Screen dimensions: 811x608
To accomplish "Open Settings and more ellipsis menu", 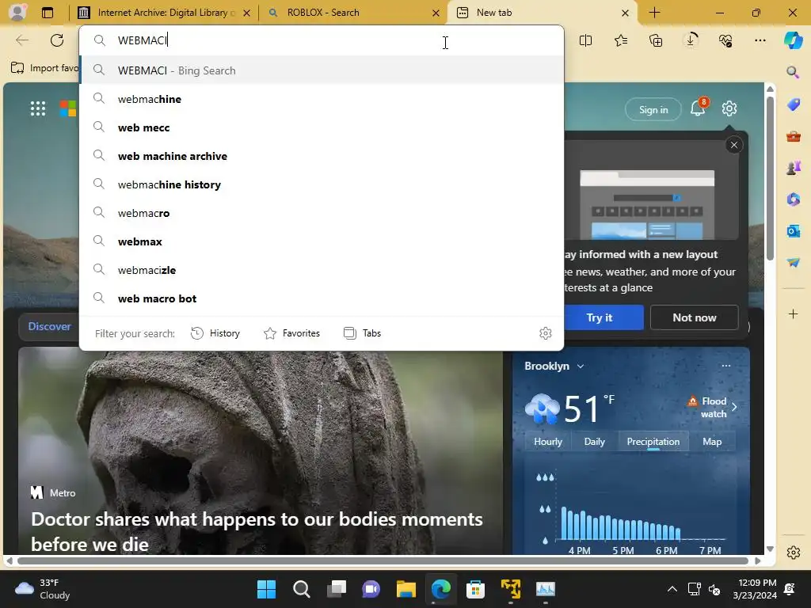I will [x=760, y=40].
